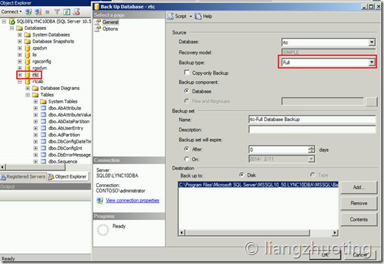Click the toolbar icon right of Refresh
Viewport: 384px width, 264px height.
point(76,12)
